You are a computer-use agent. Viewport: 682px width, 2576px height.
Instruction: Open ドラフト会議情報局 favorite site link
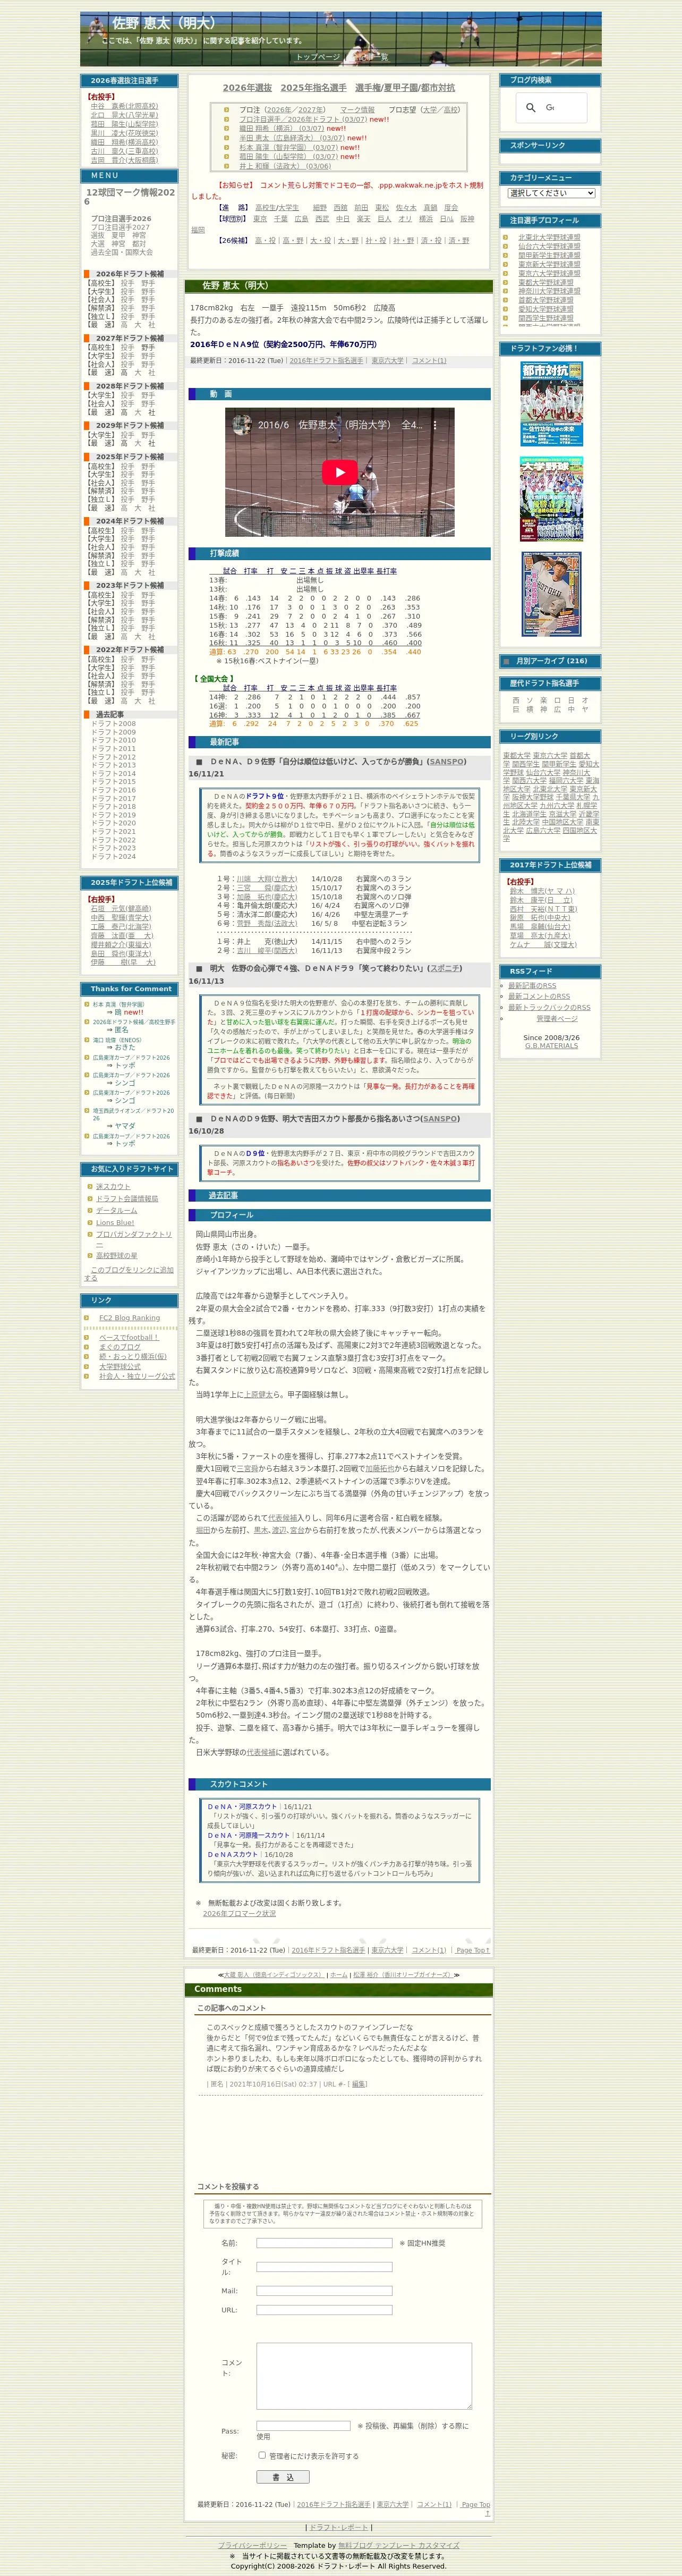coord(127,1198)
